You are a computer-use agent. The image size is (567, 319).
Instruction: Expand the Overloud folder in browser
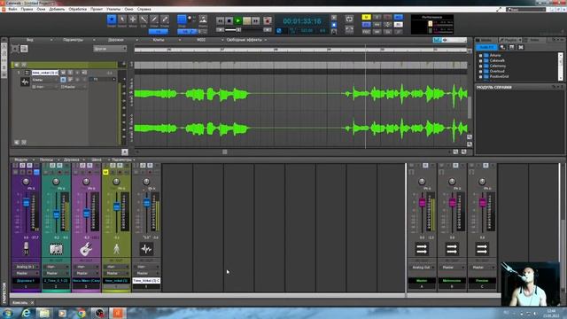coord(480,71)
